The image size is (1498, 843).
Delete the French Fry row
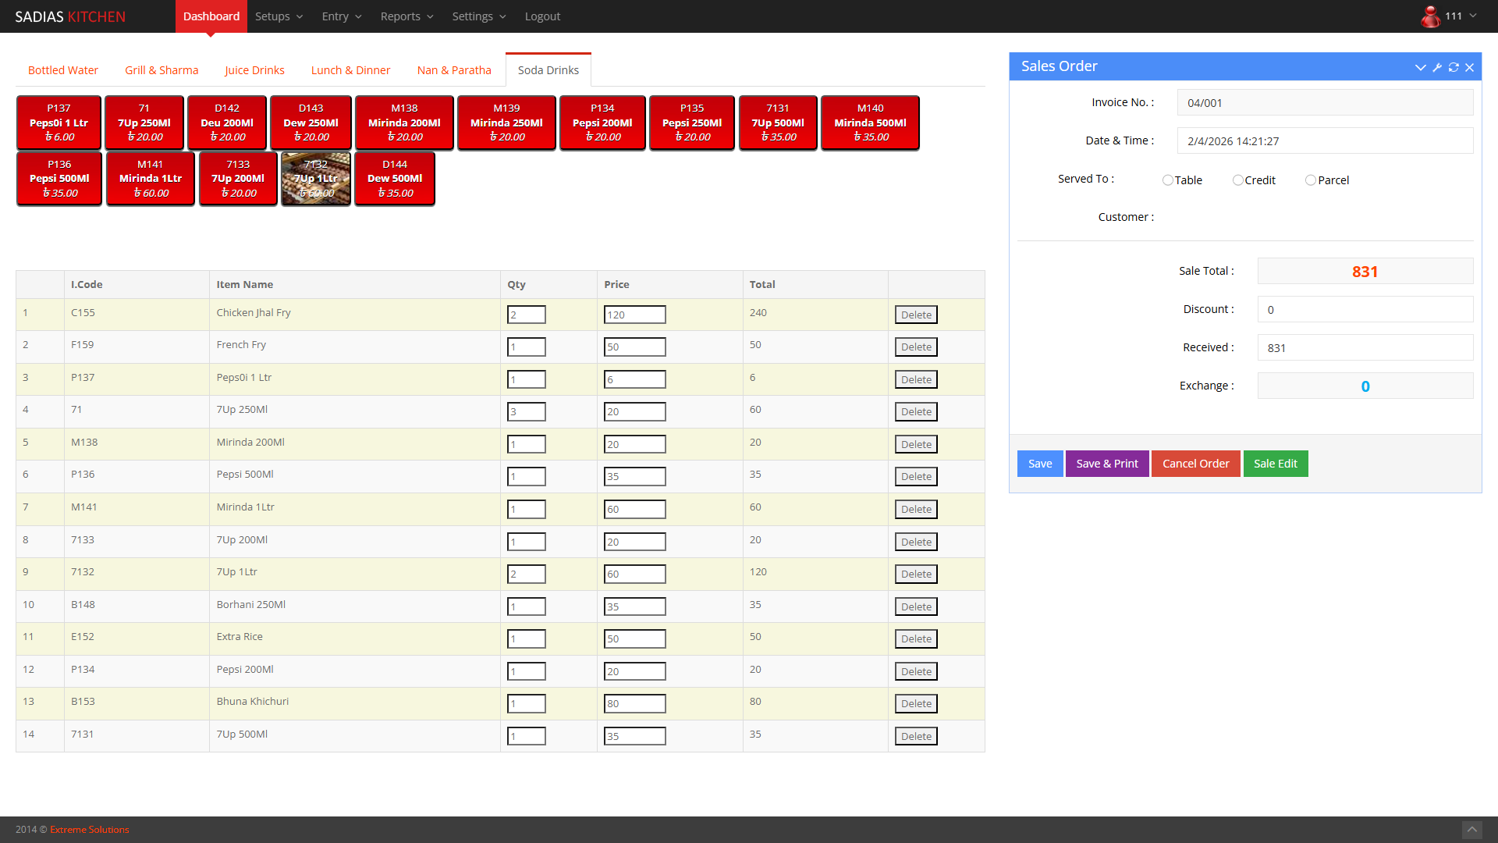(x=916, y=347)
